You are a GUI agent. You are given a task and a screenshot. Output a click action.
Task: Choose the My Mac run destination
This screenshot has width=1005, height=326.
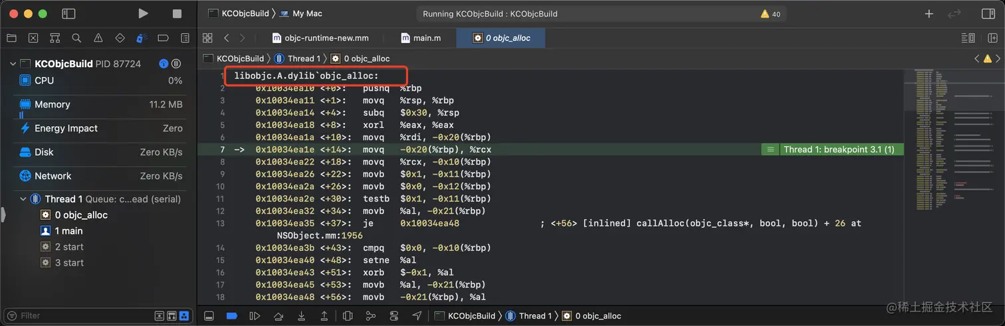coord(300,13)
